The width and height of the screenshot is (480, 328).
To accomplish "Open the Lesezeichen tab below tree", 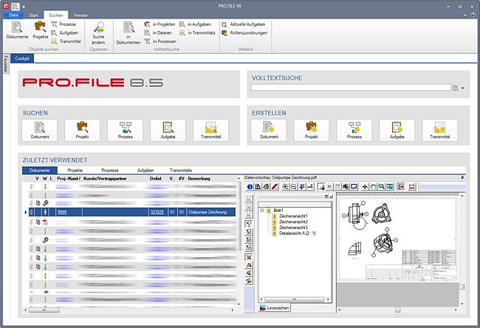I will [x=275, y=308].
